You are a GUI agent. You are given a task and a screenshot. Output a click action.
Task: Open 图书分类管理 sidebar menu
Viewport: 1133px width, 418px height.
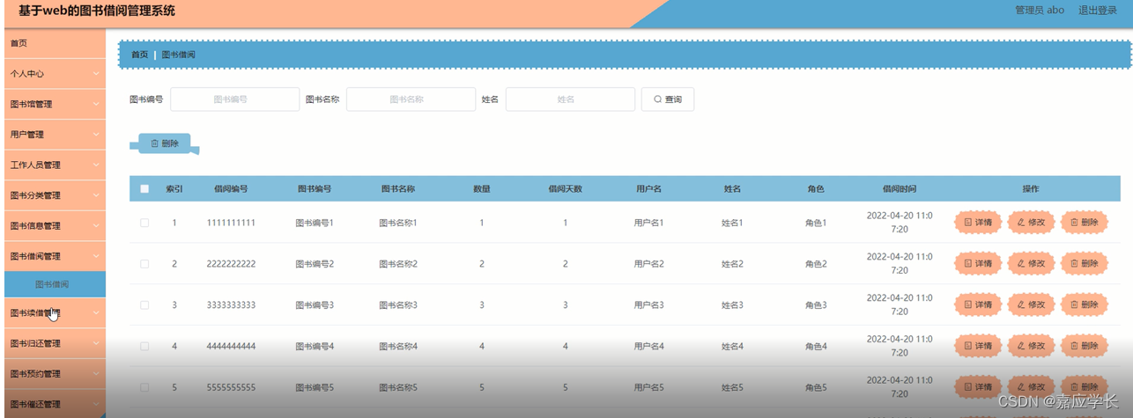pos(53,195)
